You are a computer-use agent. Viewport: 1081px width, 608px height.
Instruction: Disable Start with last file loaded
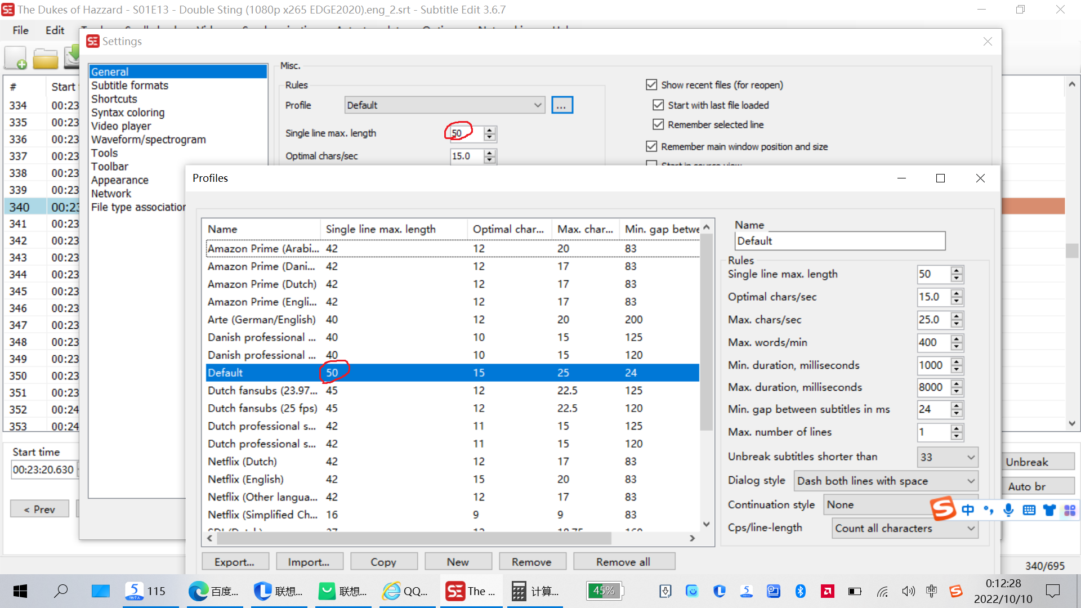point(658,105)
